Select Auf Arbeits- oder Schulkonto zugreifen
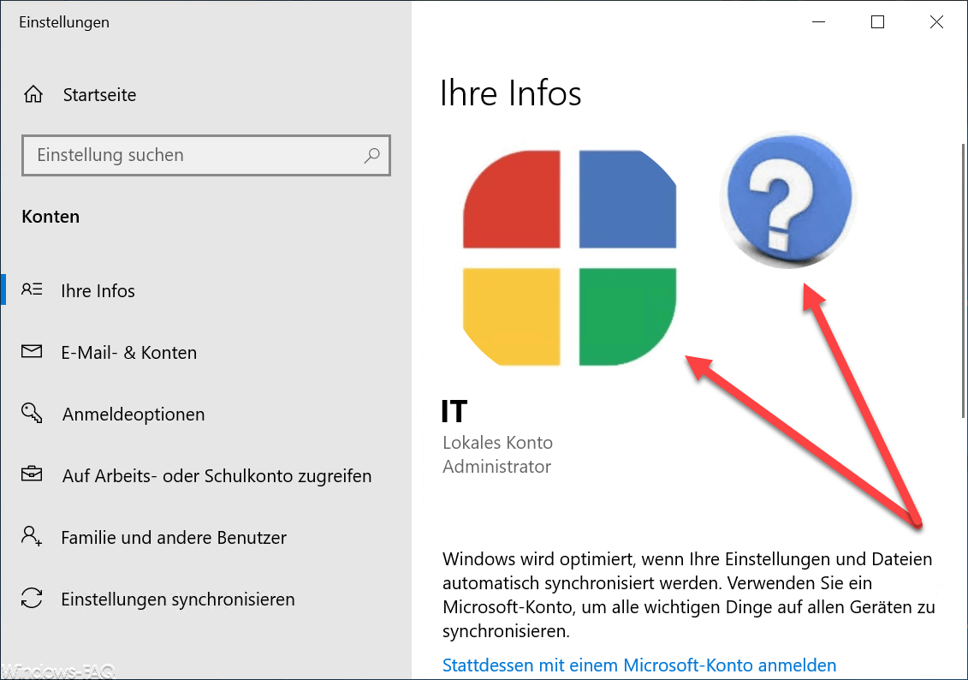This screenshot has height=680, width=968. (x=217, y=475)
